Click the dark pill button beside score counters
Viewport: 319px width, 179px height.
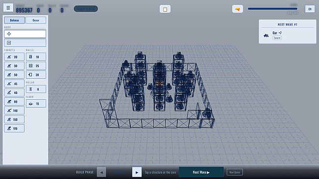(x=86, y=9)
